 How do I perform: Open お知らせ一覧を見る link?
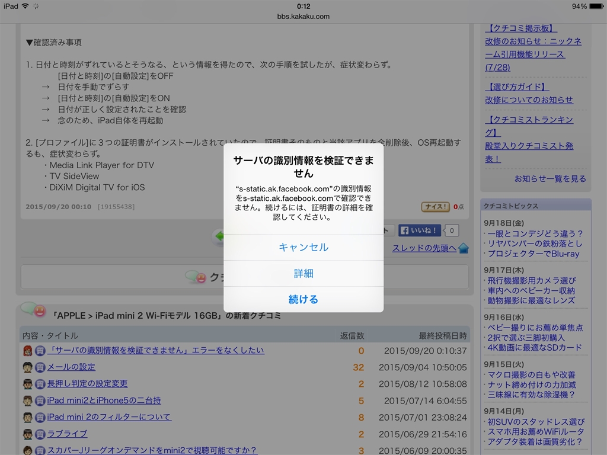click(550, 179)
